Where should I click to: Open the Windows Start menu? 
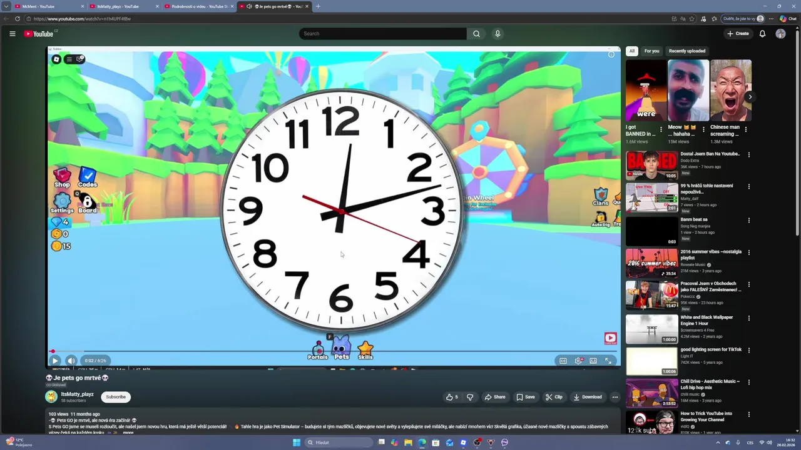coord(297,442)
